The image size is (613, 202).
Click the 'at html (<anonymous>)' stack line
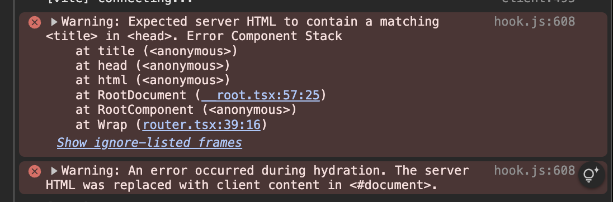coord(153,80)
